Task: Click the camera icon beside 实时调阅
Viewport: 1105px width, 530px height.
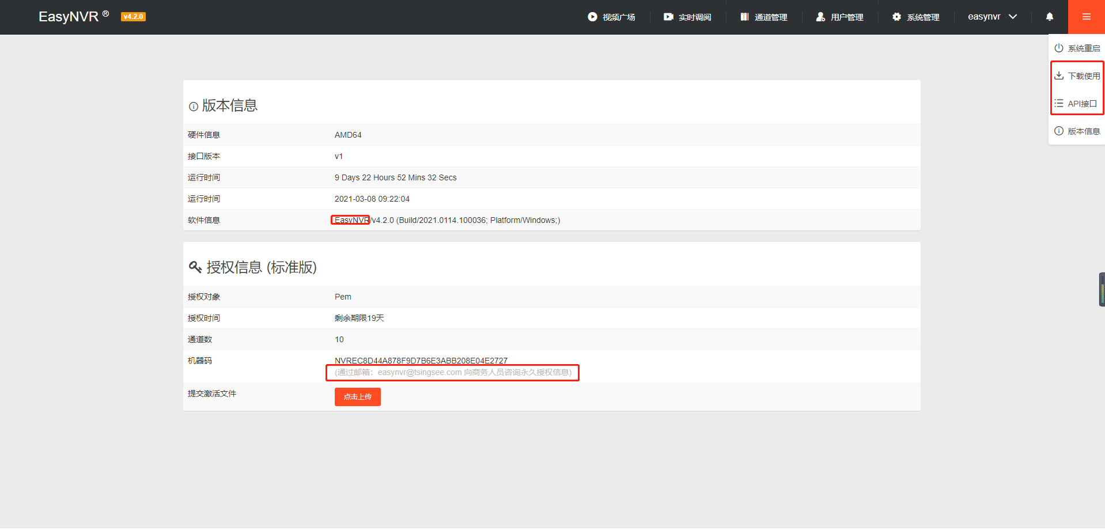Action: tap(668, 17)
